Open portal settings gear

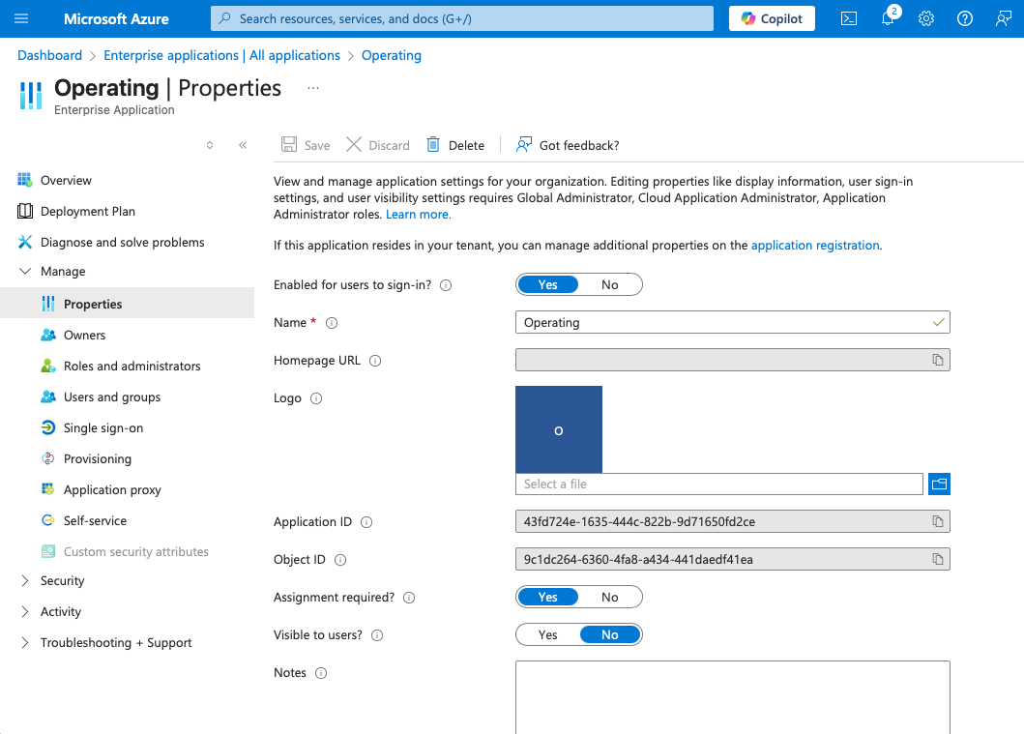(926, 18)
